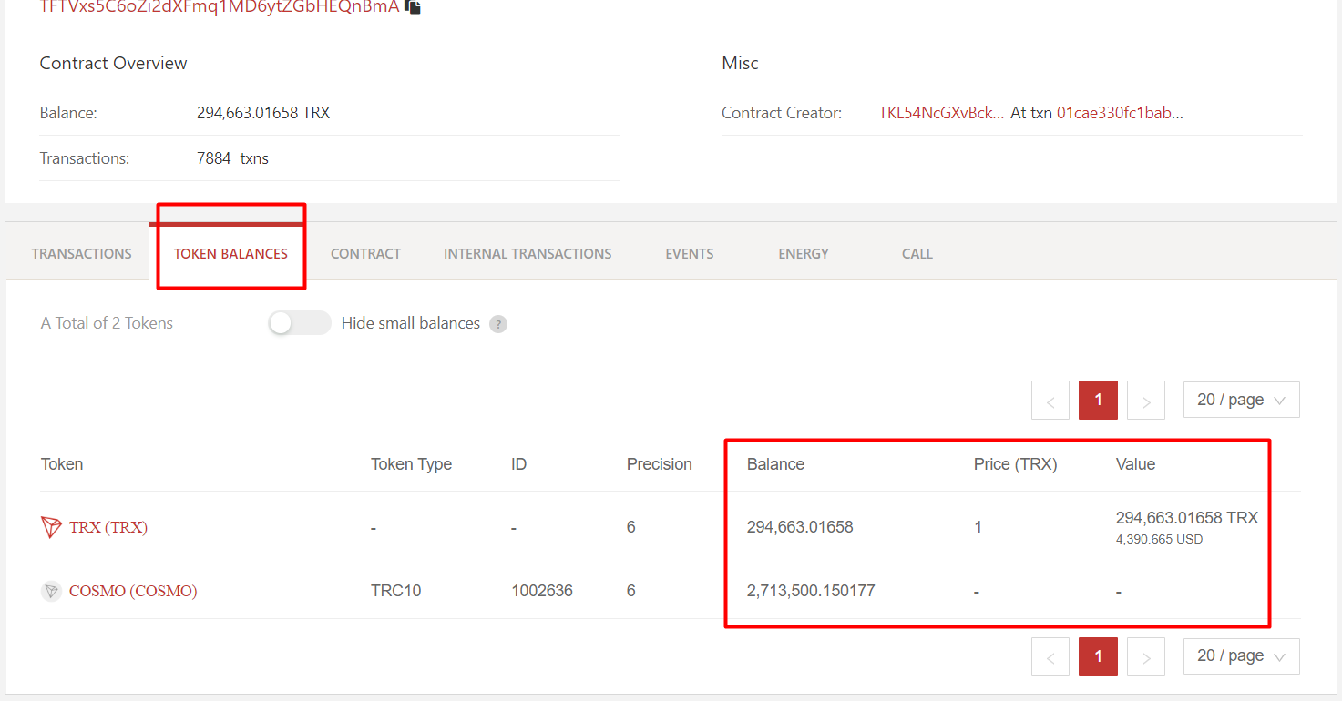
Task: Toggle Hide small balances switch
Action: tap(300, 323)
